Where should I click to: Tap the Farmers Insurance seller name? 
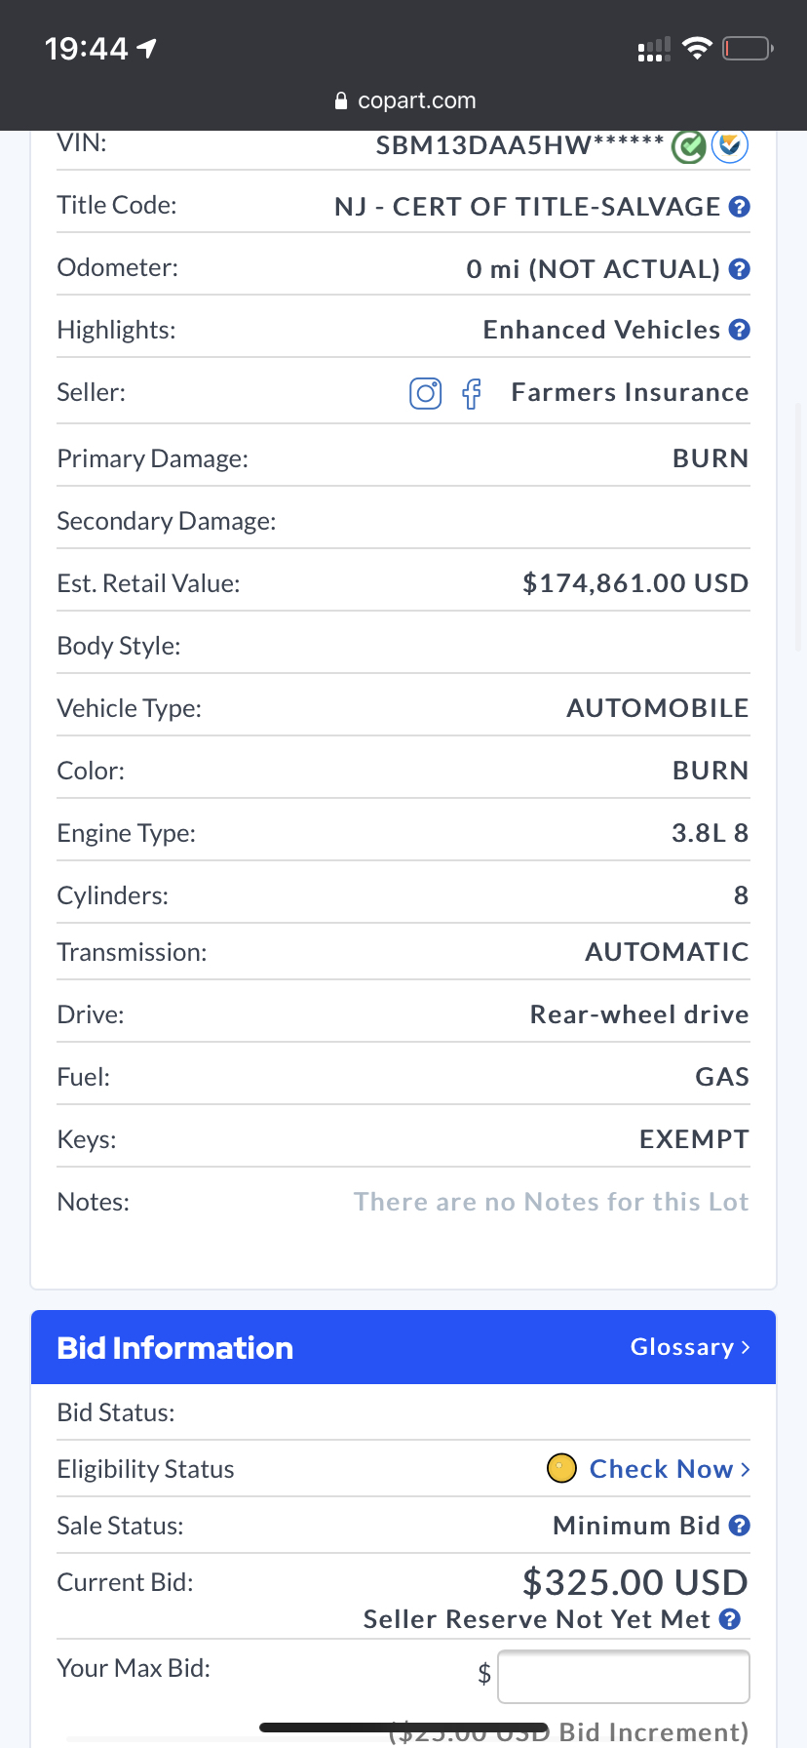[630, 392]
